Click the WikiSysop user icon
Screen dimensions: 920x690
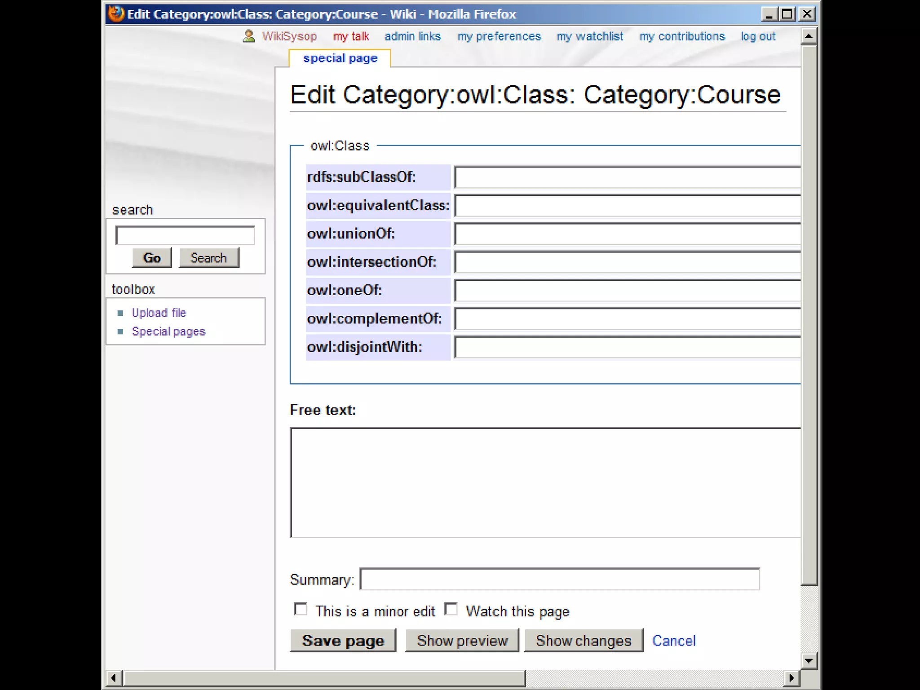click(248, 36)
